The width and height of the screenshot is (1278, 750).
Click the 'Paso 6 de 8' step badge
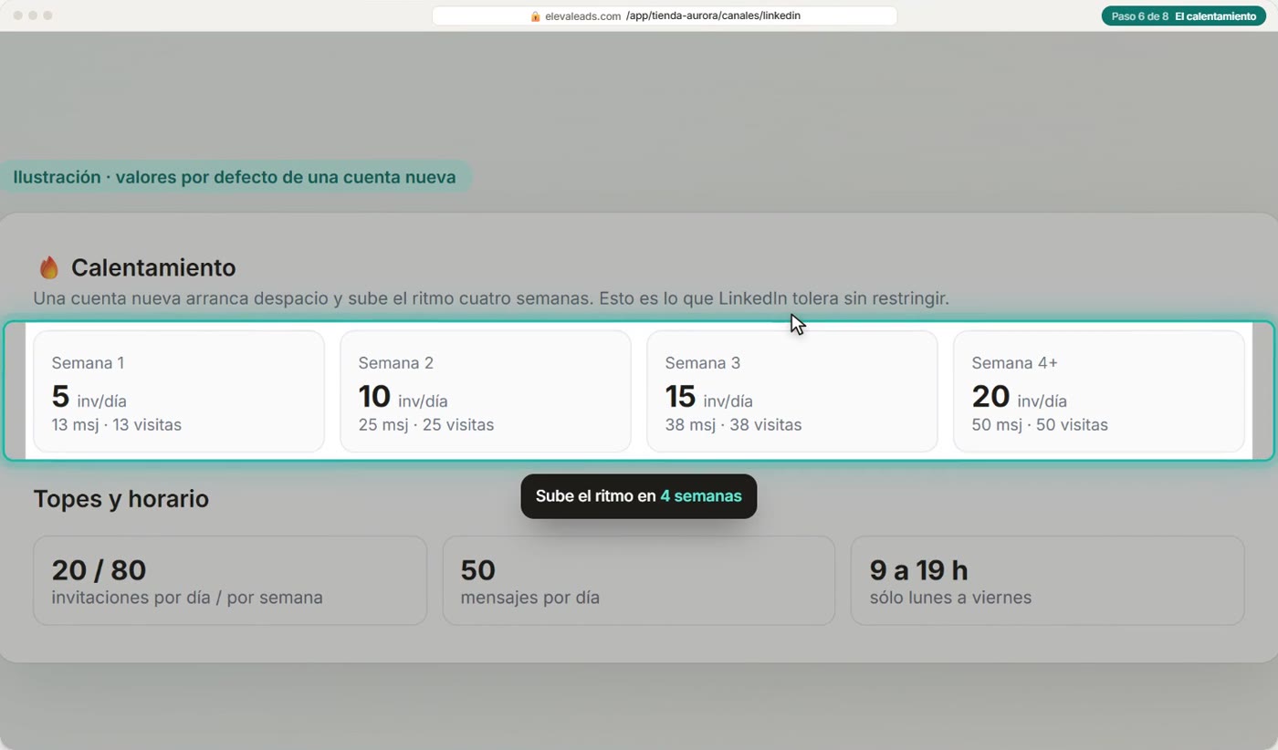1184,16
